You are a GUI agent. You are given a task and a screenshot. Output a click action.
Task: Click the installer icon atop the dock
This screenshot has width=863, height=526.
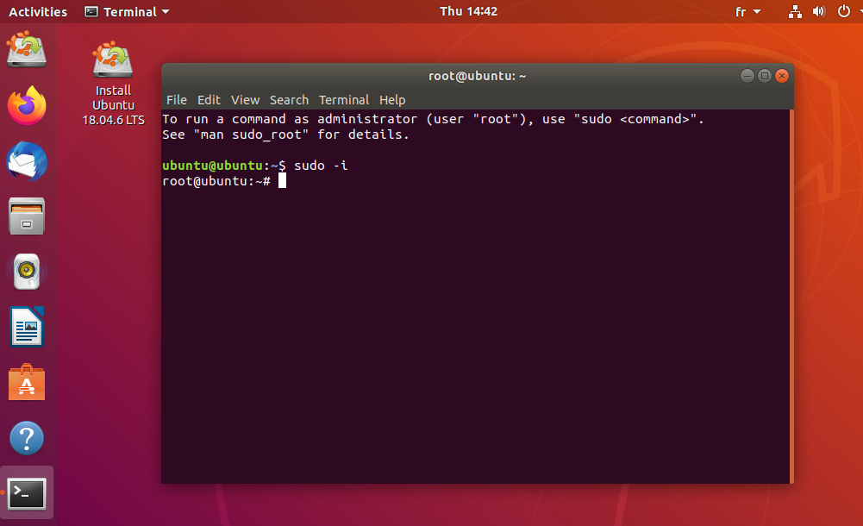(27, 50)
